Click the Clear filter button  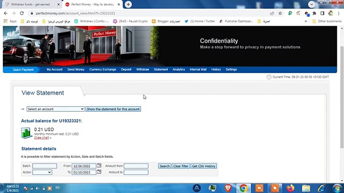coord(181,166)
